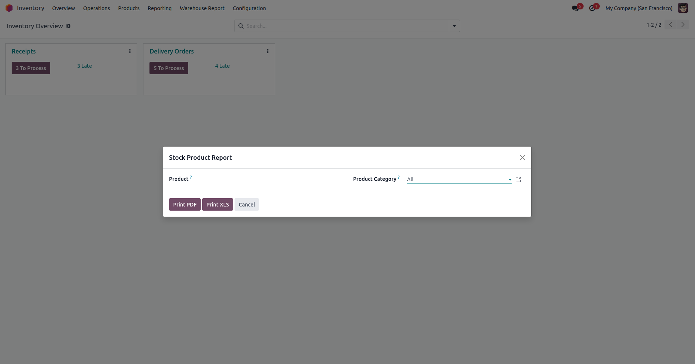Click the Odoo Inventory app logo icon
This screenshot has width=695, height=364.
9,8
